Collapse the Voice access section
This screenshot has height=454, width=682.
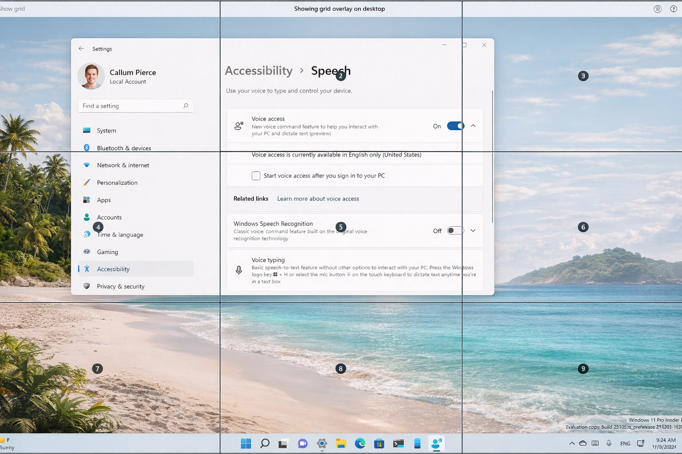(x=473, y=126)
